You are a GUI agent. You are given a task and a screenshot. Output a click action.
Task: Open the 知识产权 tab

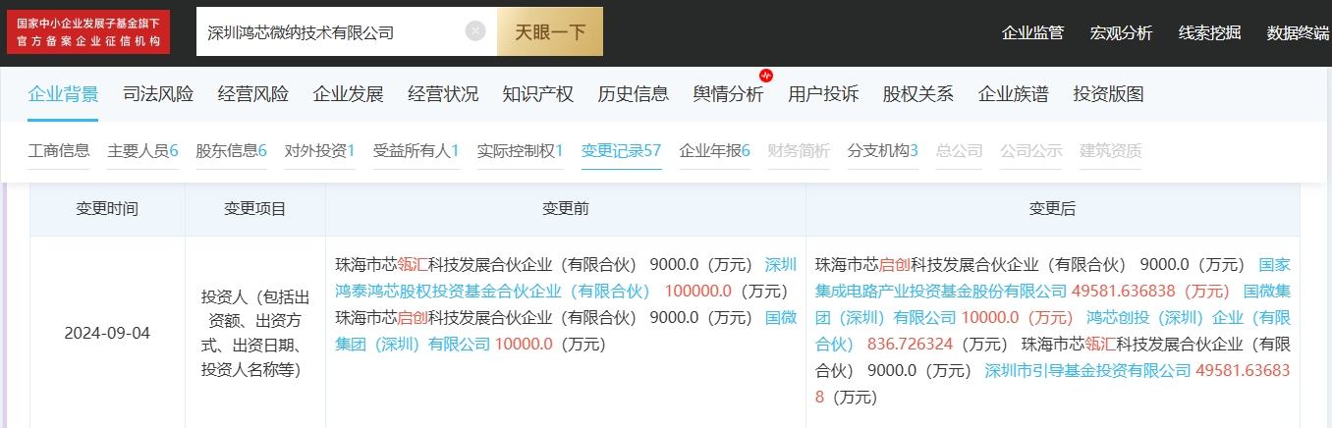coord(537,94)
